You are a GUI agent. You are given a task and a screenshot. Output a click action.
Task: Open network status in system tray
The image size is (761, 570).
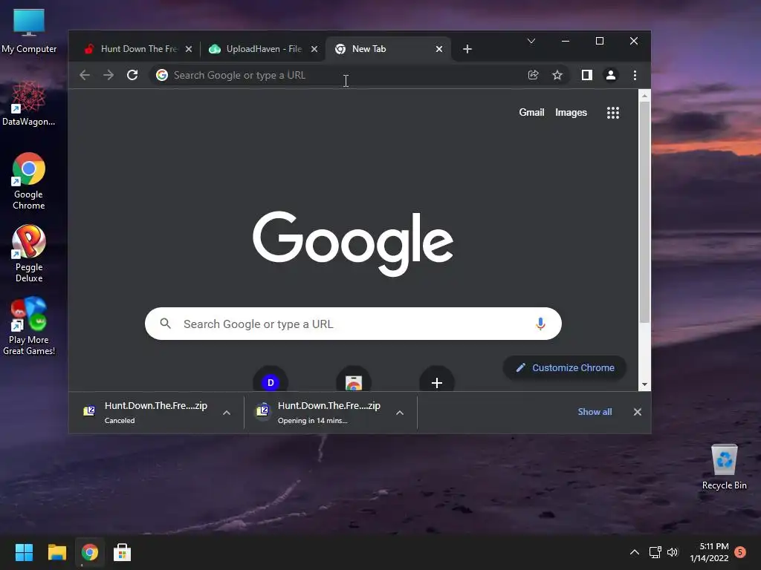coord(655,552)
